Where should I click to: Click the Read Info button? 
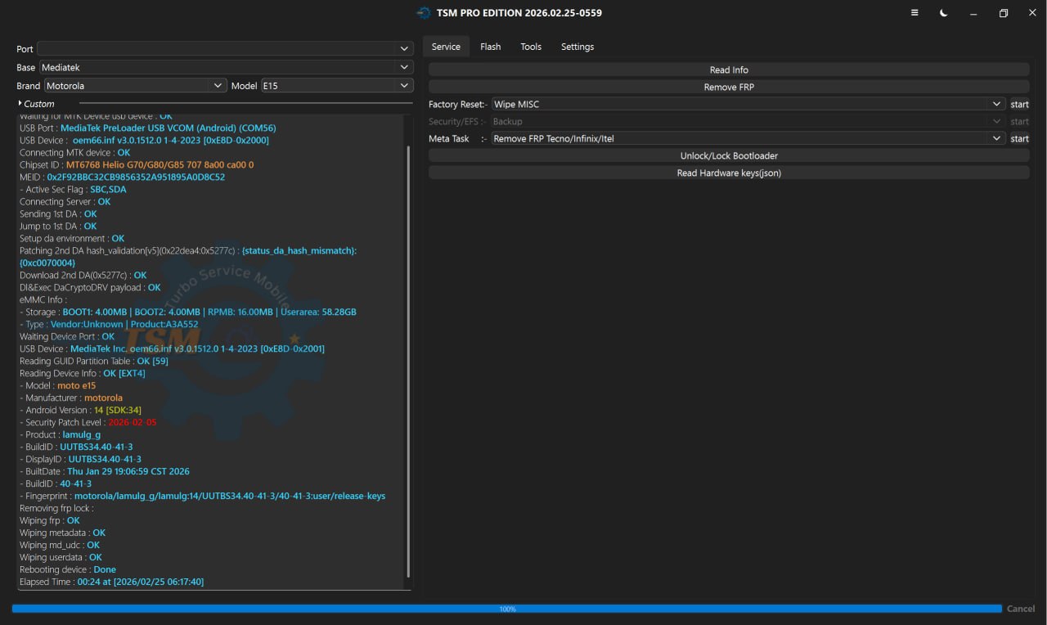(729, 70)
